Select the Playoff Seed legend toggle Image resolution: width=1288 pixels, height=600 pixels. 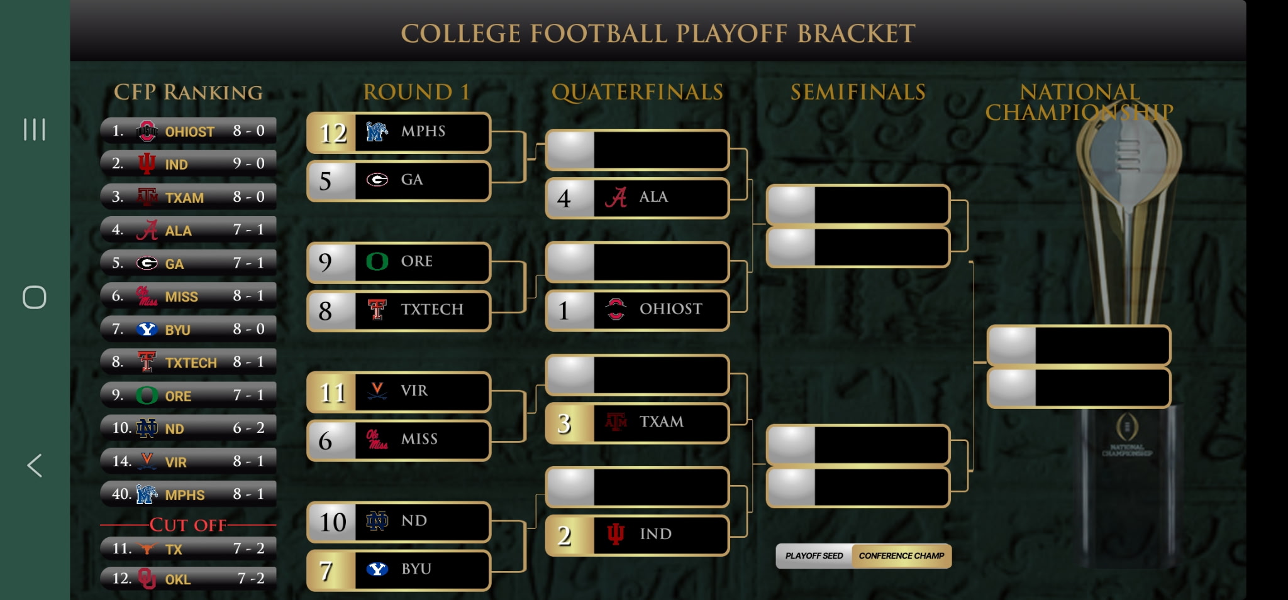coord(814,556)
